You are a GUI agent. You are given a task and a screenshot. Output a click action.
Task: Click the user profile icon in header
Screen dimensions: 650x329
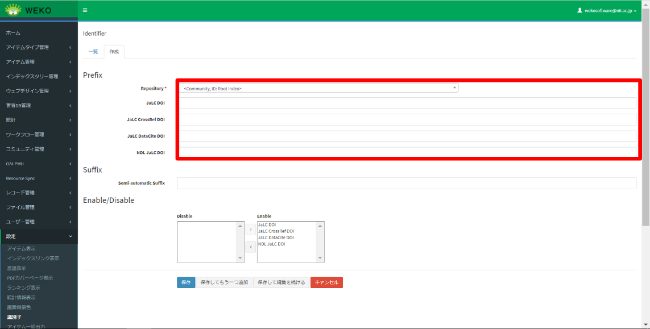[x=579, y=10]
